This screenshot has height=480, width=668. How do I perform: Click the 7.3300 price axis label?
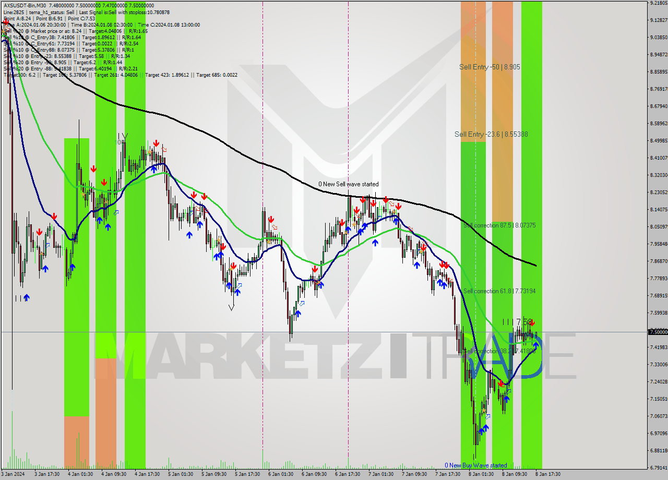click(659, 364)
